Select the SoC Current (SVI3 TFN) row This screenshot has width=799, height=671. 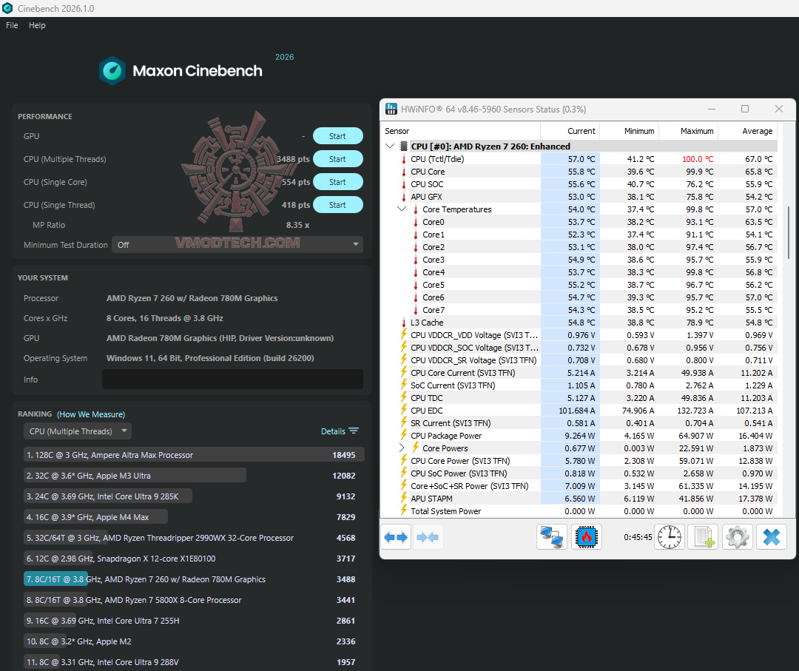pos(580,385)
